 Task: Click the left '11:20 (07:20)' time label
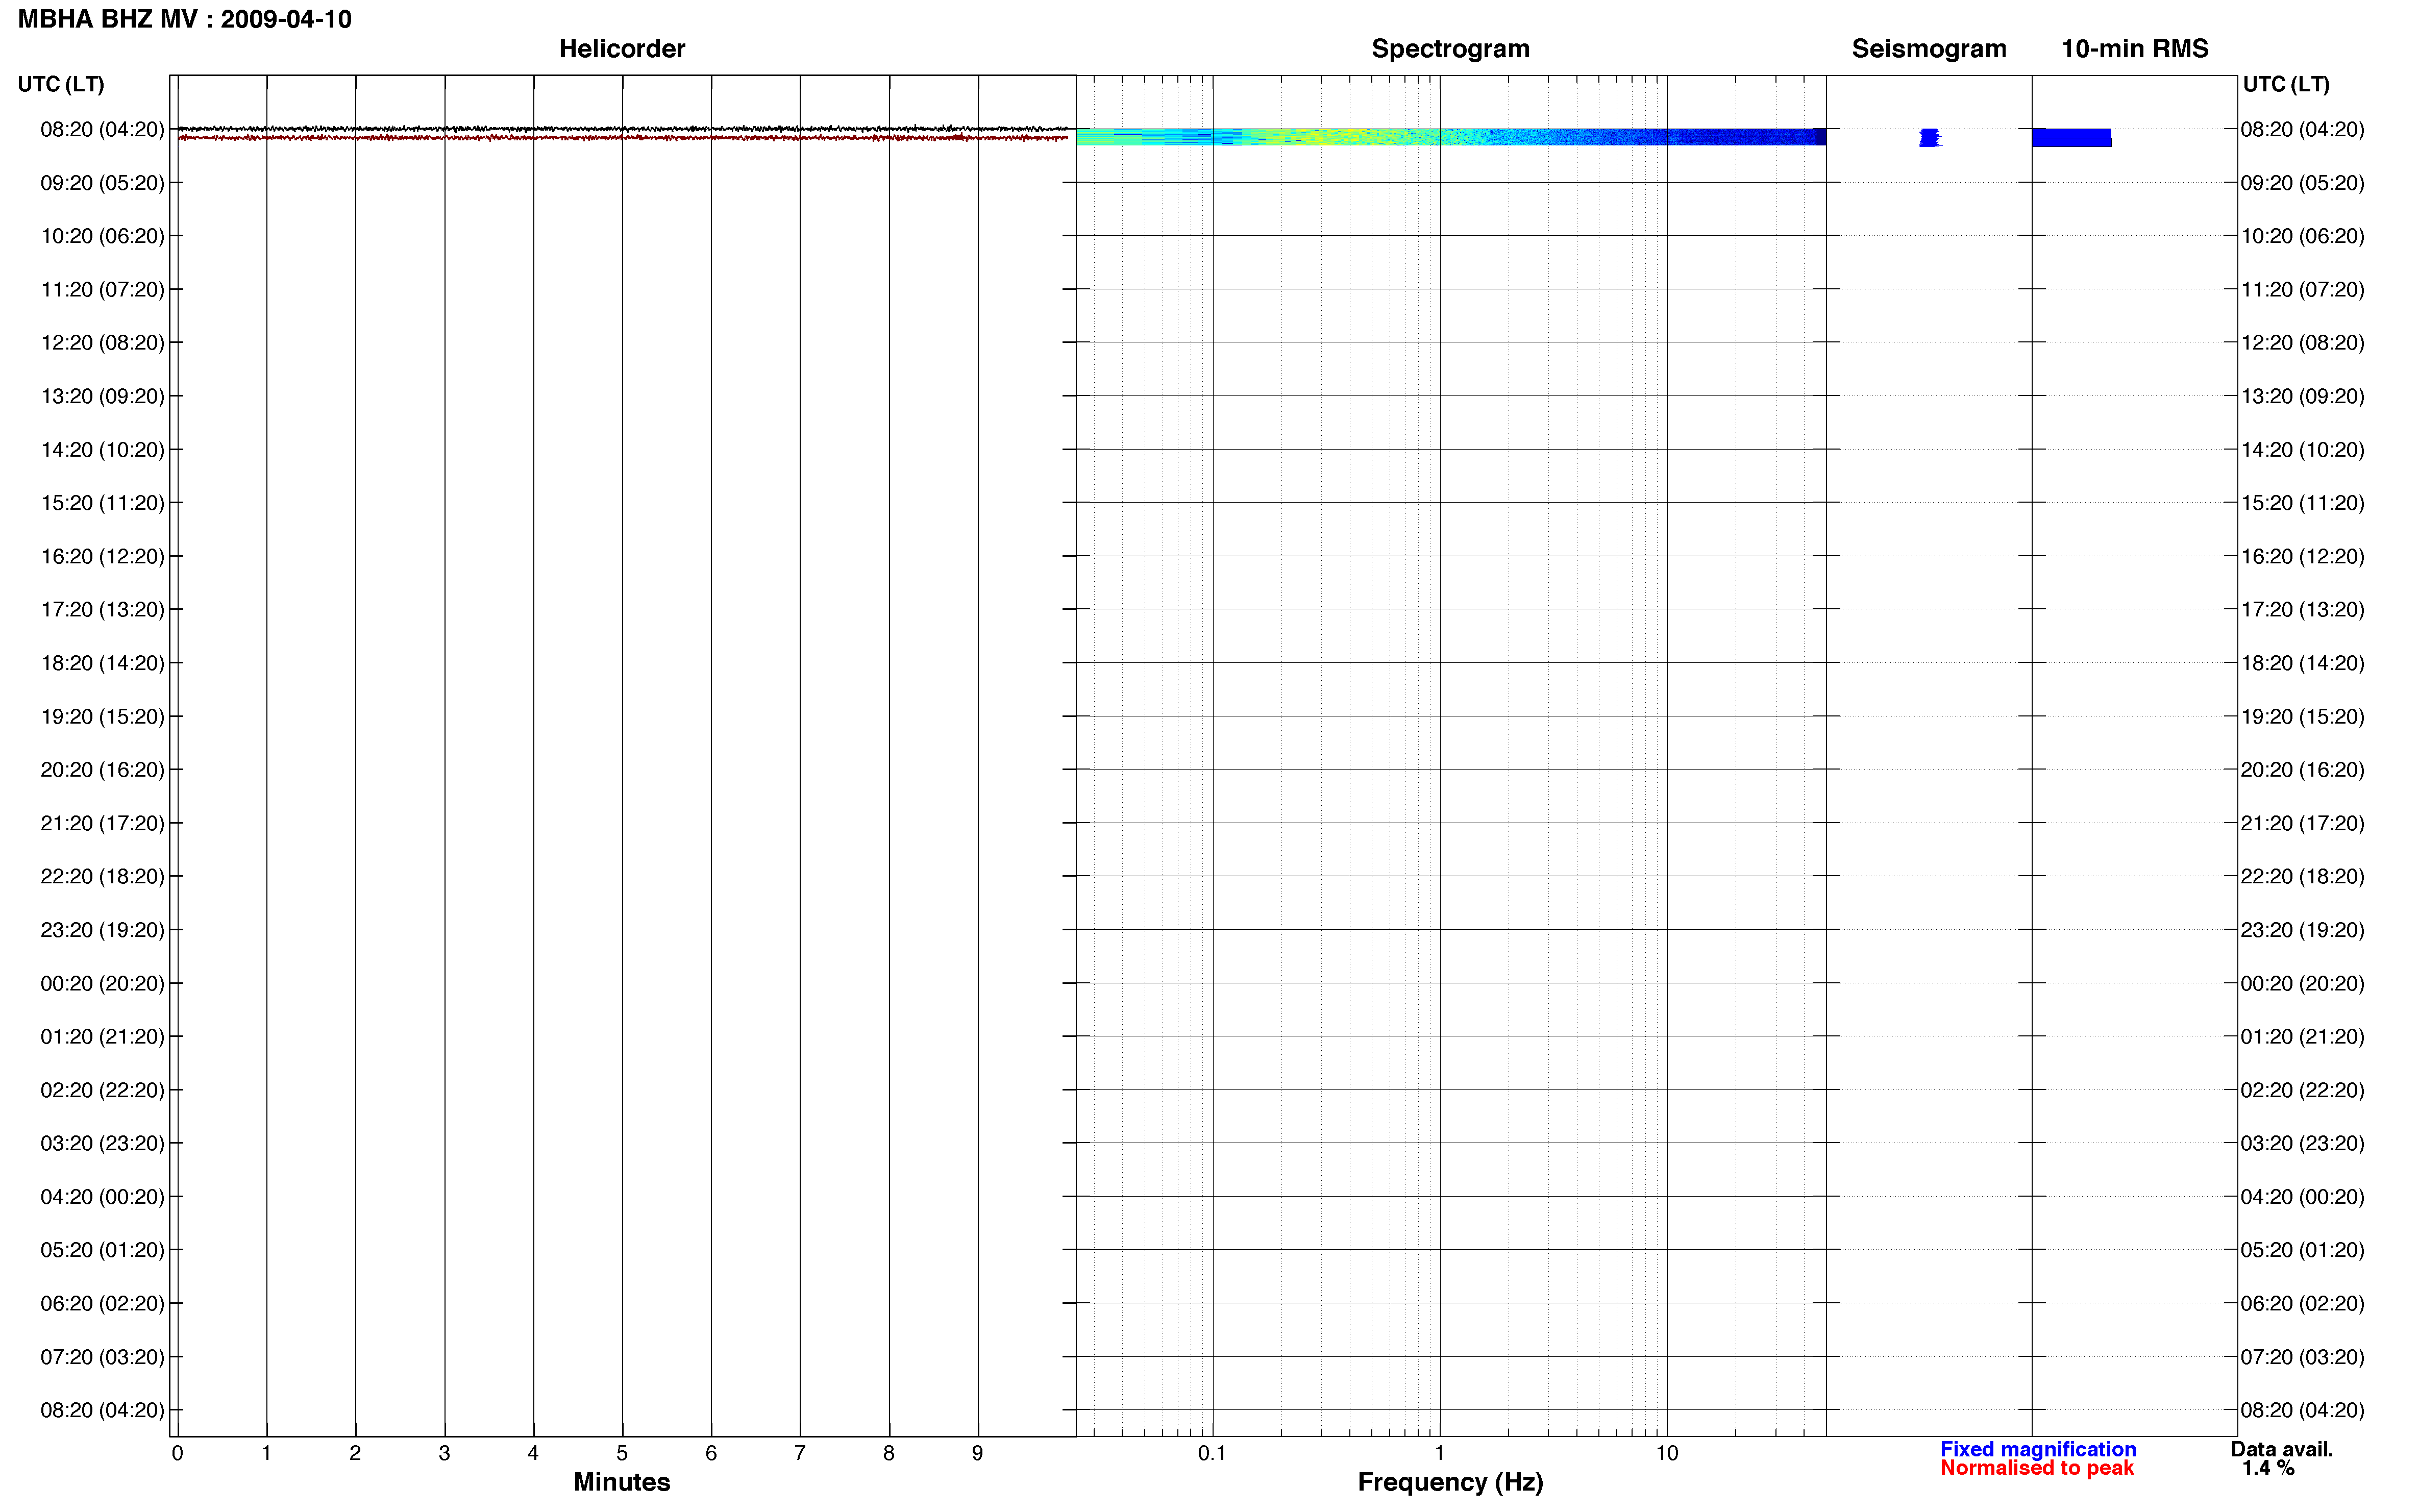coord(103,289)
